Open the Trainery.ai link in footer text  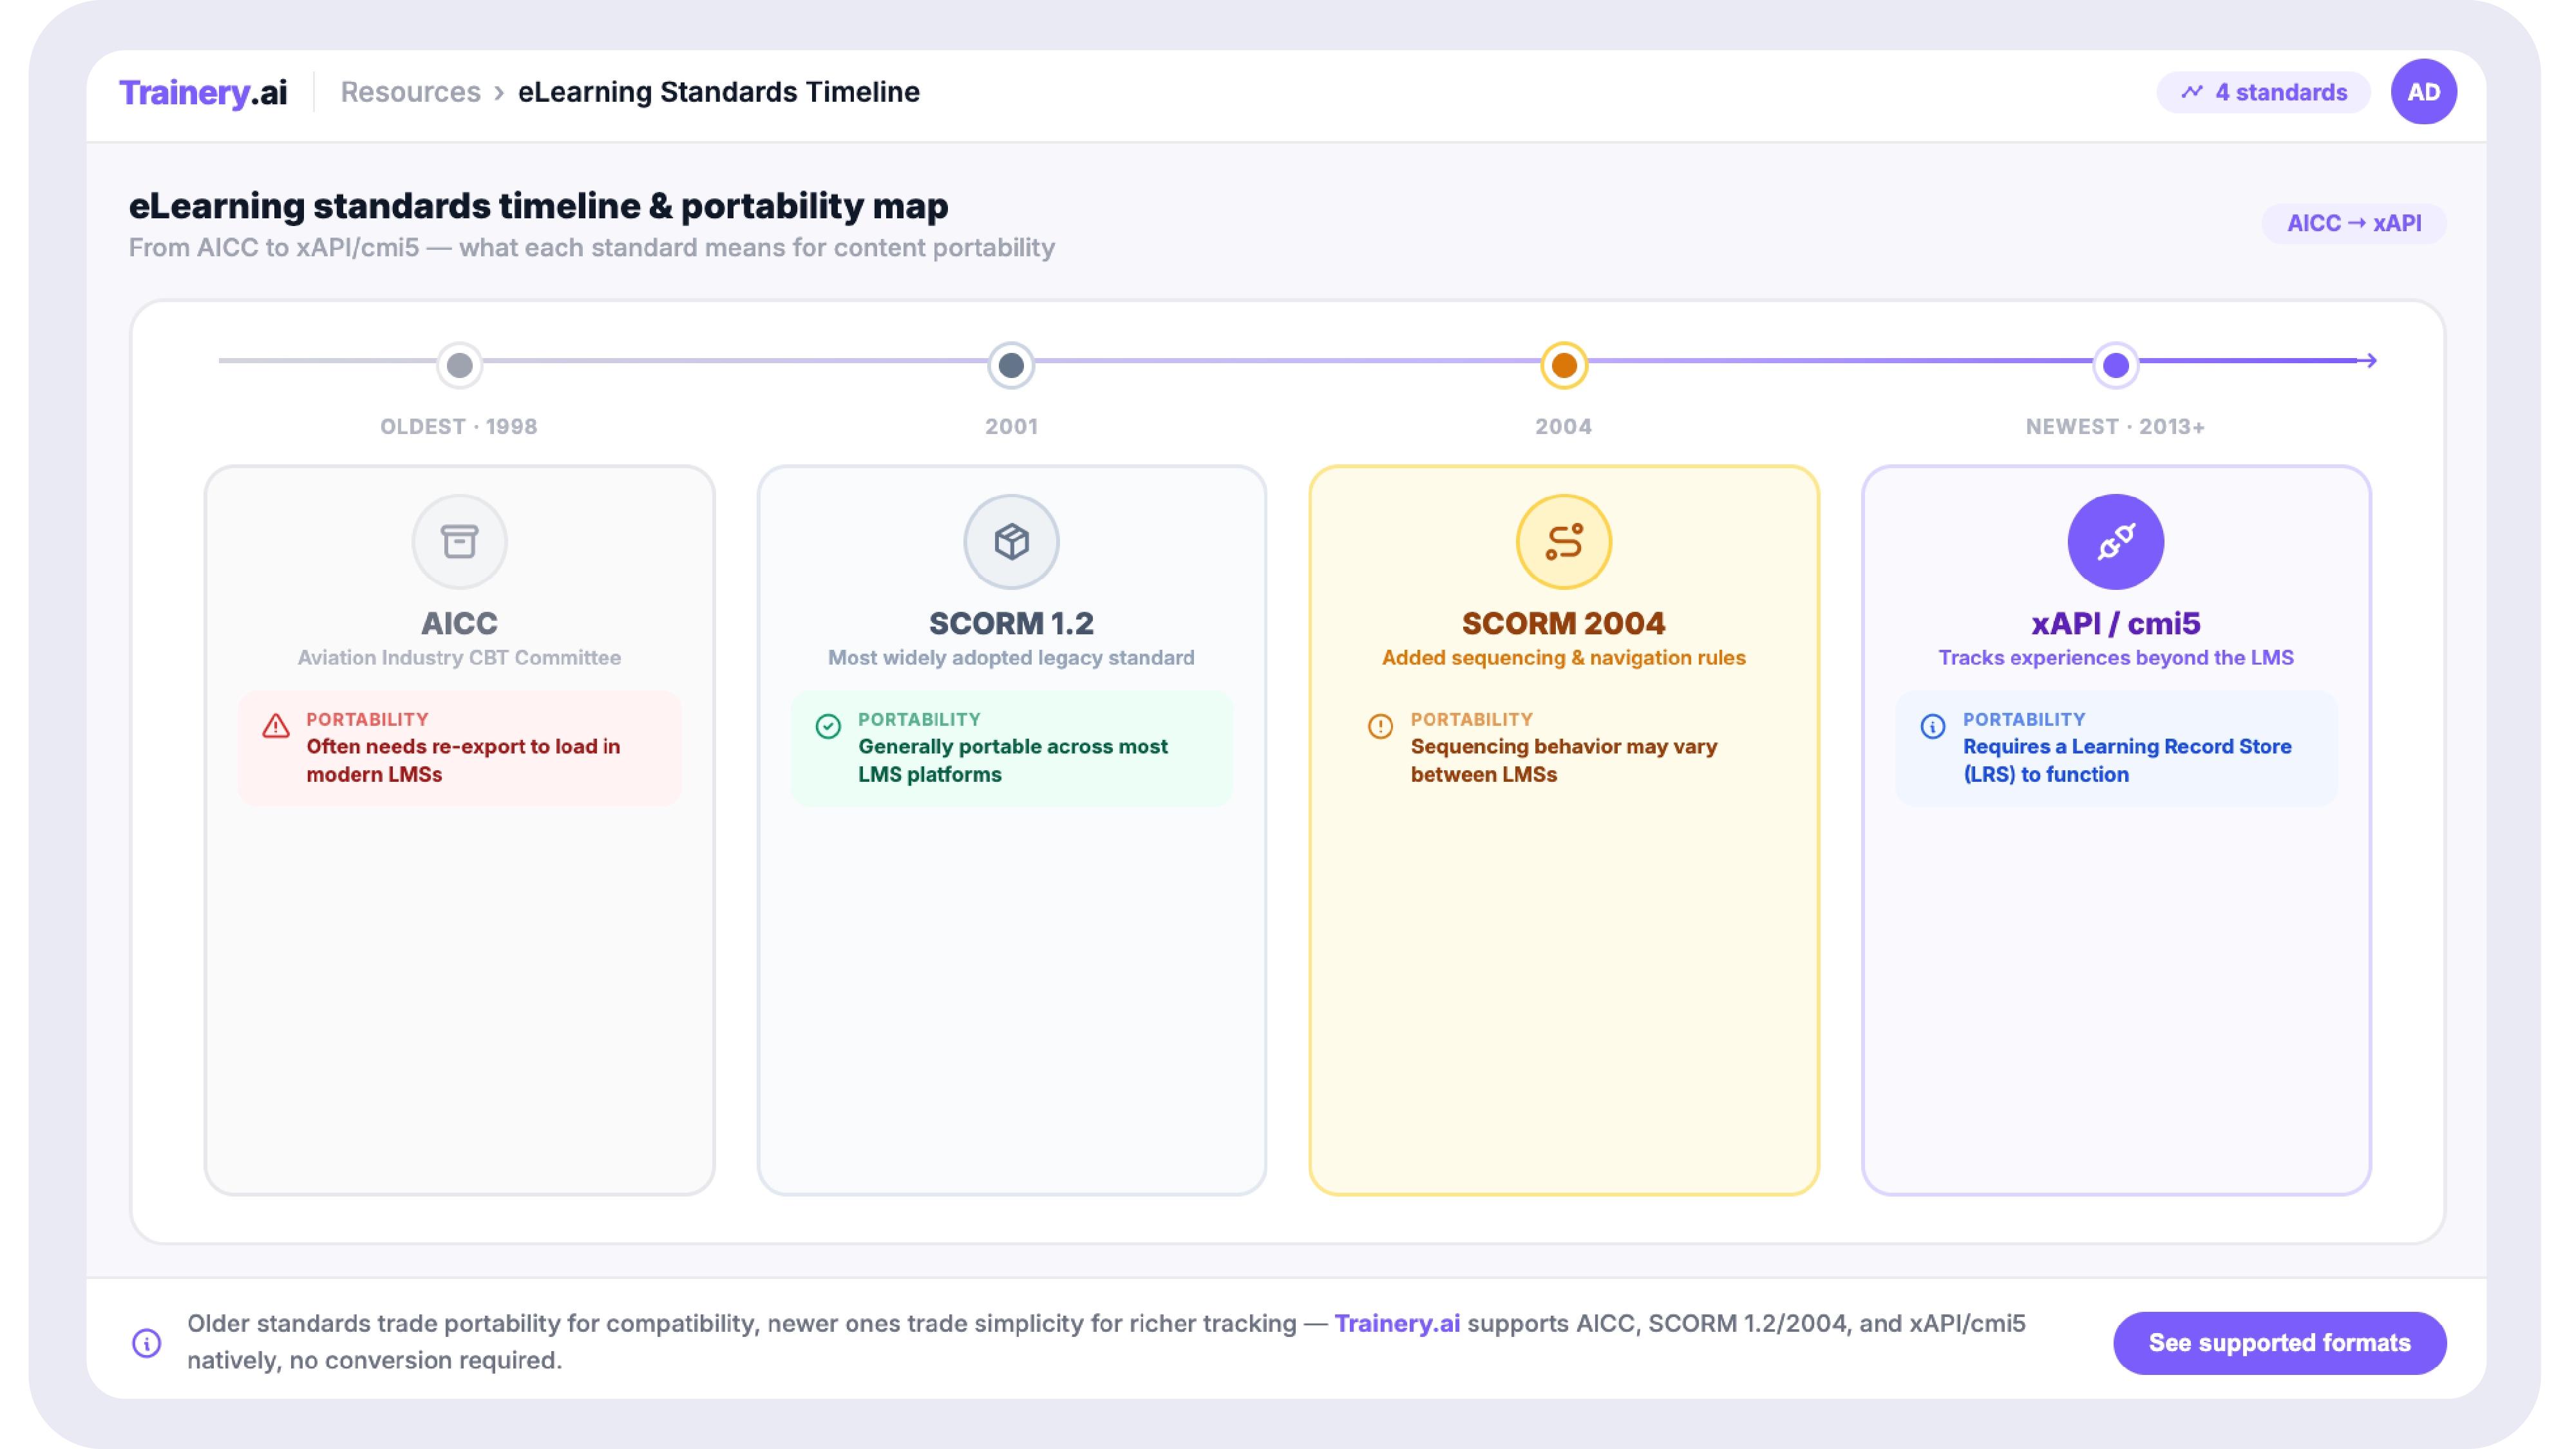click(1397, 1323)
